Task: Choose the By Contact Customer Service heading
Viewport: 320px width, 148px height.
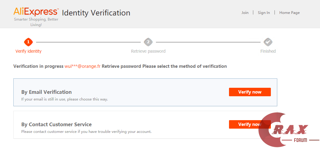Action: click(56, 124)
